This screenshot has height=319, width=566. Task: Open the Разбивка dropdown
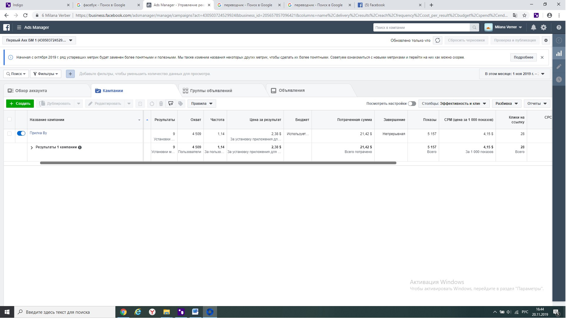point(507,104)
